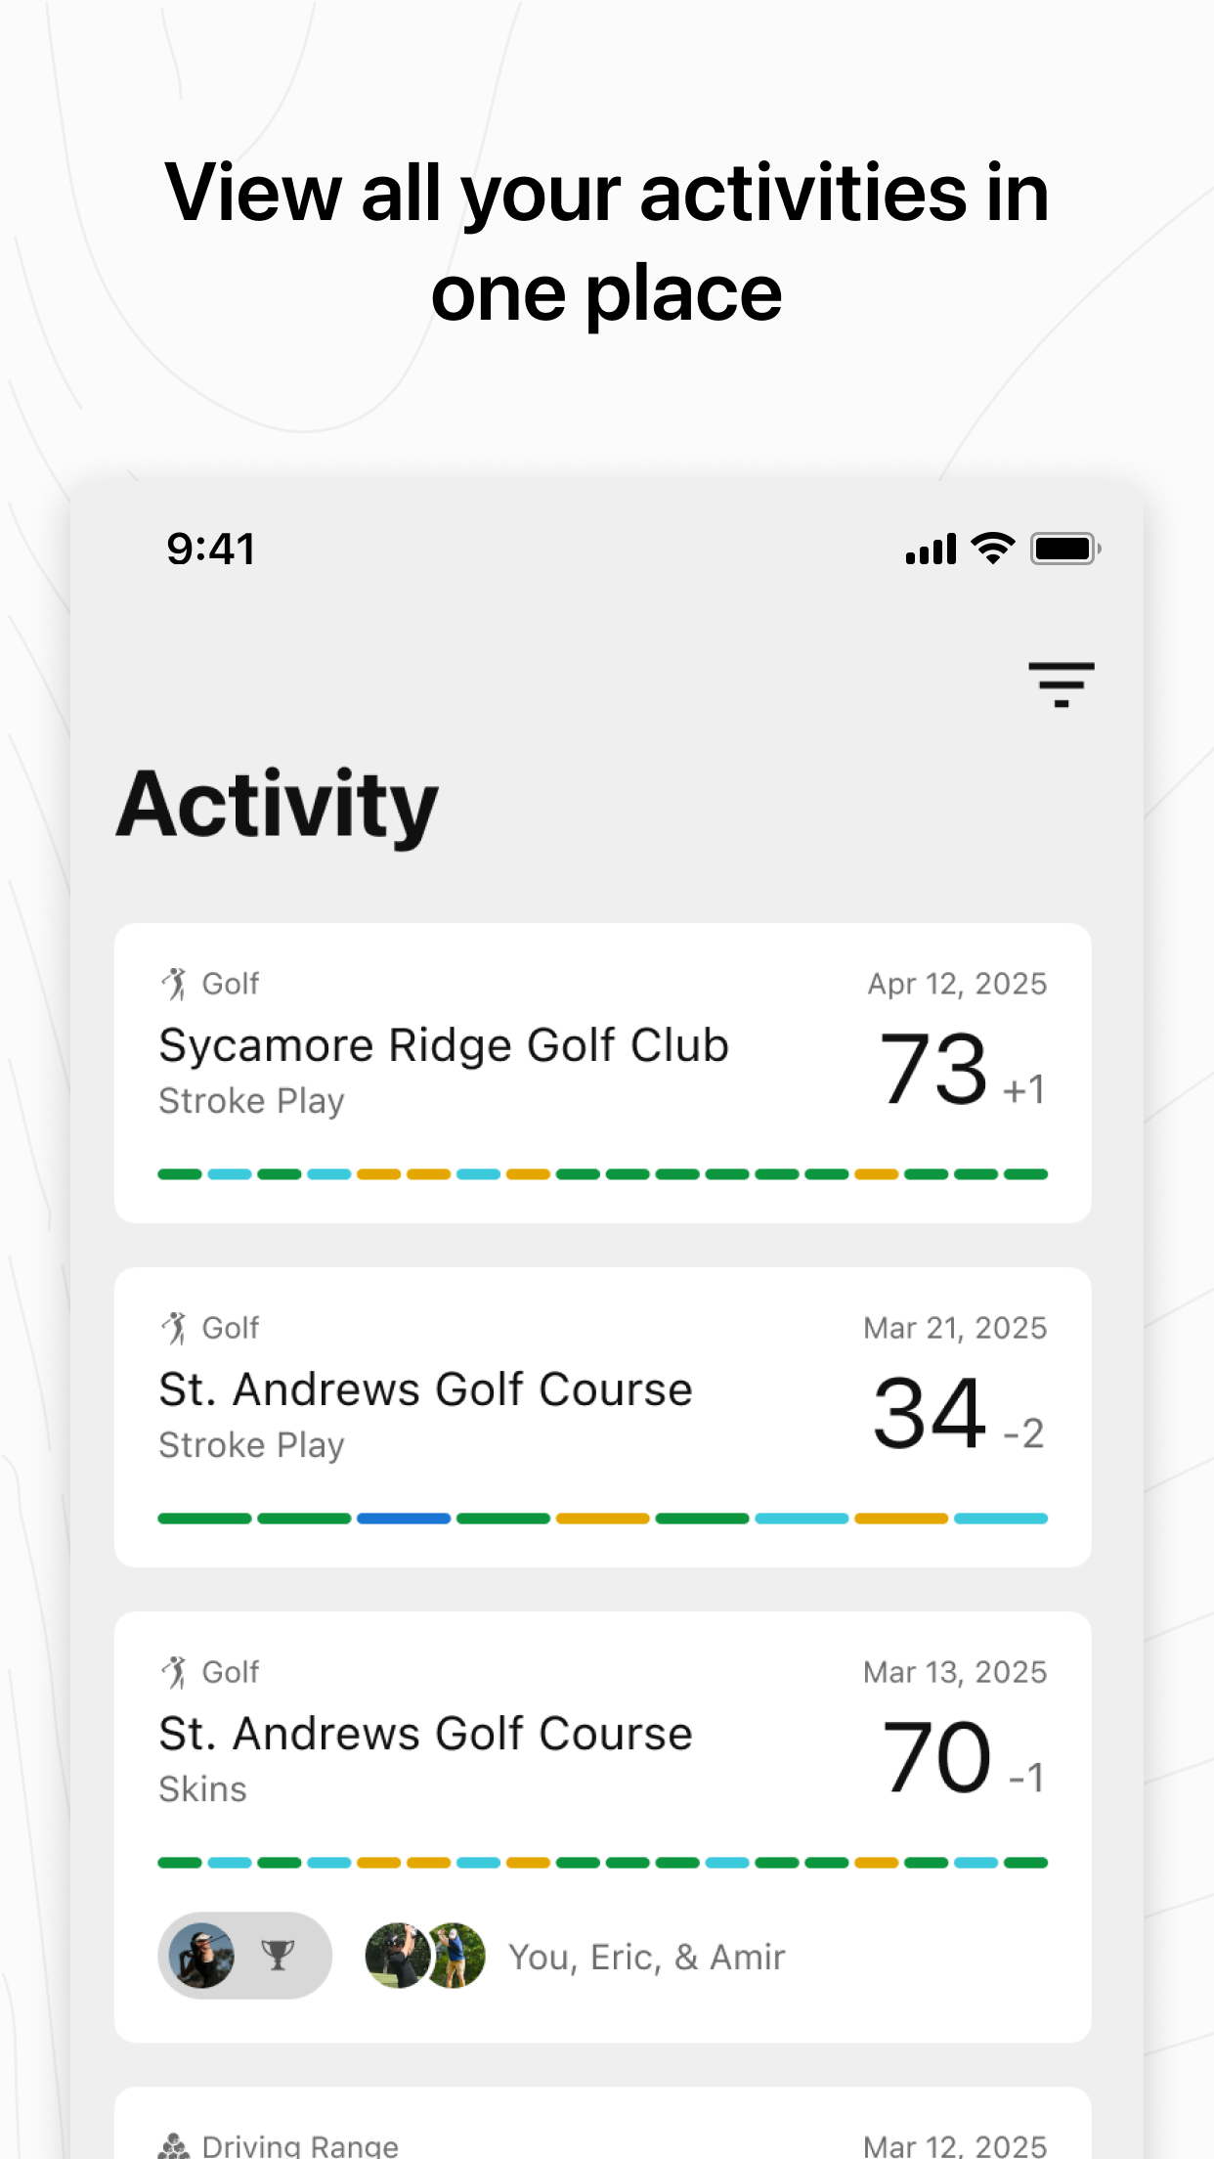Screen dimensions: 1214x2159
Task: Tap the Wi-Fi status icon
Action: pyautogui.click(x=993, y=549)
